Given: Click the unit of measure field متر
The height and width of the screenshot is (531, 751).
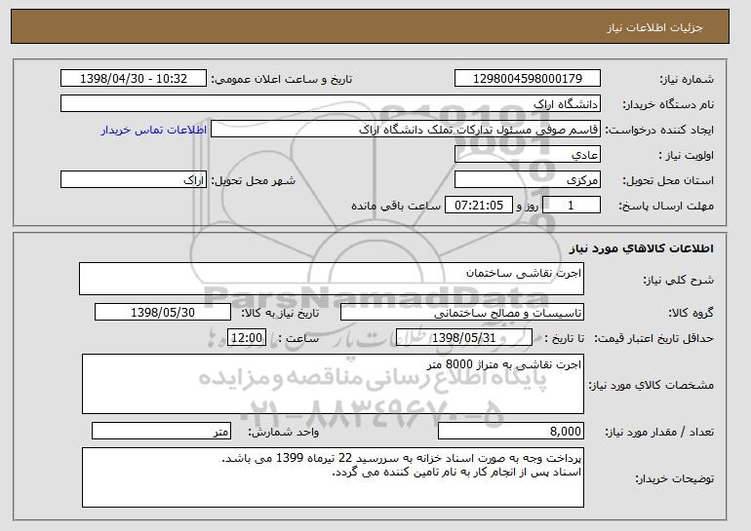Looking at the screenshot, I should tap(161, 431).
